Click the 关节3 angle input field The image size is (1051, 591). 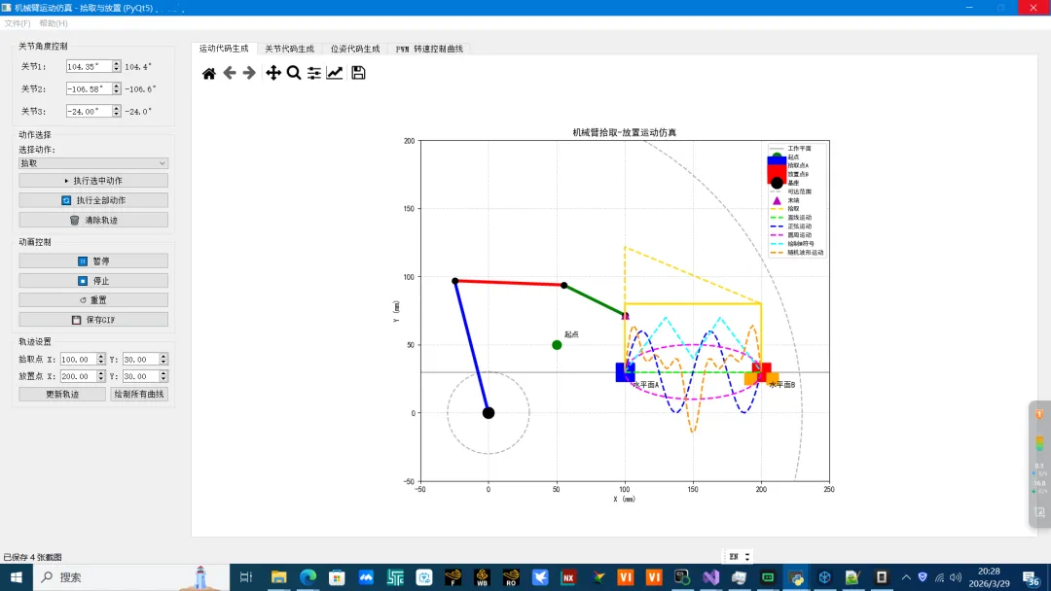point(89,112)
